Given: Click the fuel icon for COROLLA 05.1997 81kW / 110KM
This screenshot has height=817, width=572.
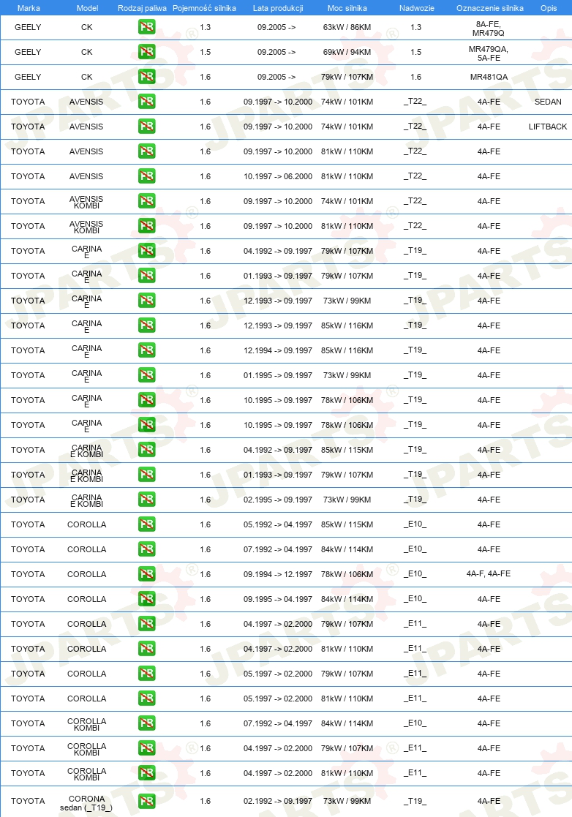Looking at the screenshot, I should coord(147,699).
